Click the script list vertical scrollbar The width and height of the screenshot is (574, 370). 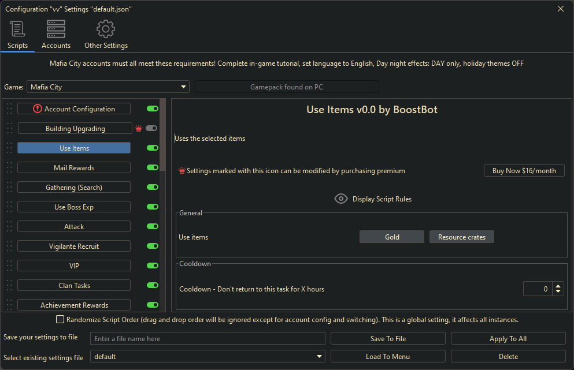click(x=163, y=133)
